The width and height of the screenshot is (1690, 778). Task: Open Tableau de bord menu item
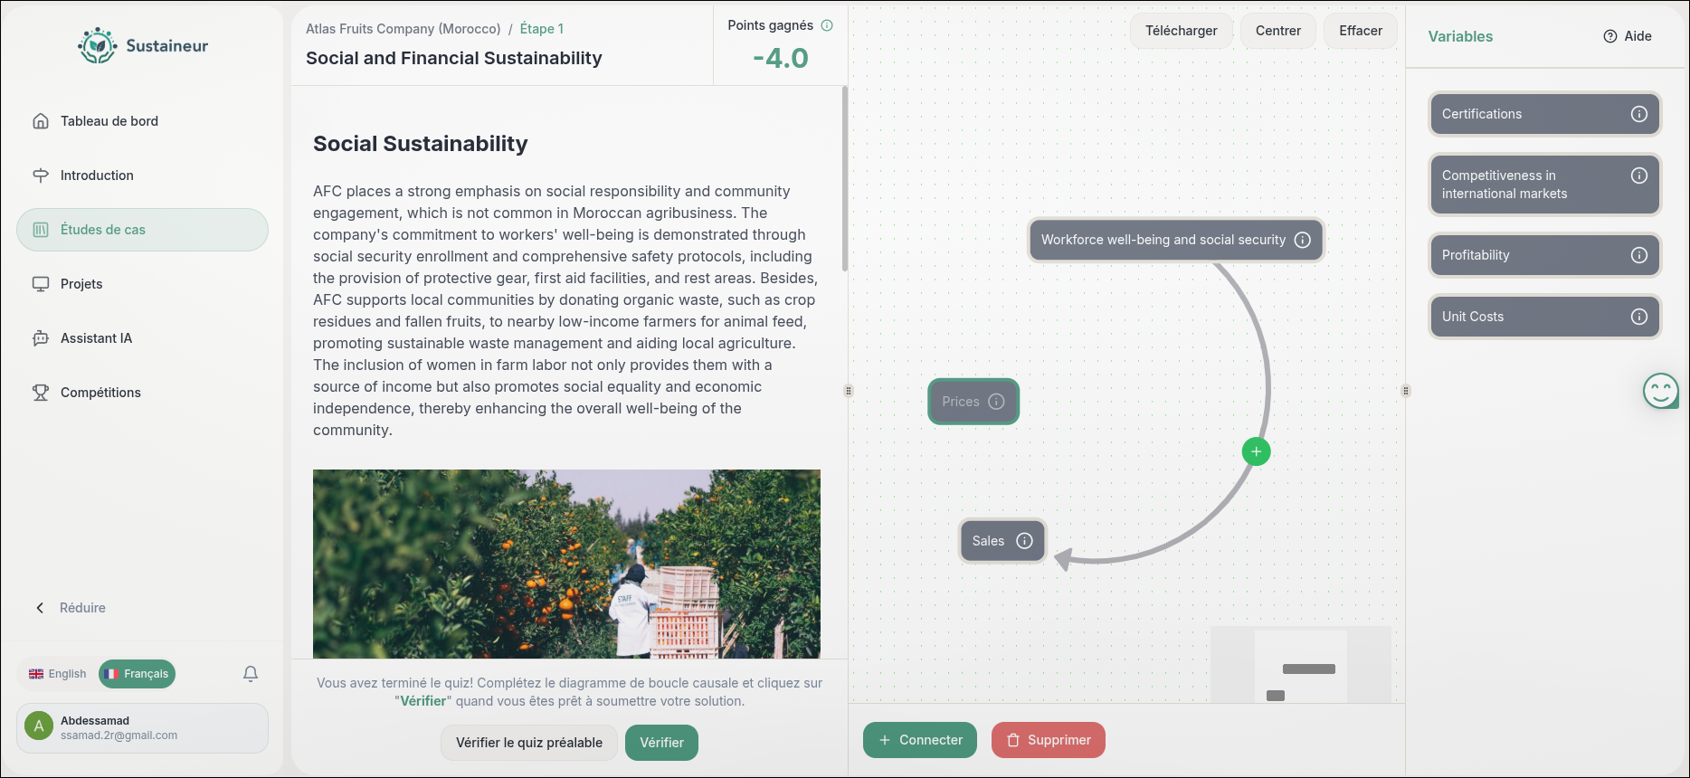[109, 121]
